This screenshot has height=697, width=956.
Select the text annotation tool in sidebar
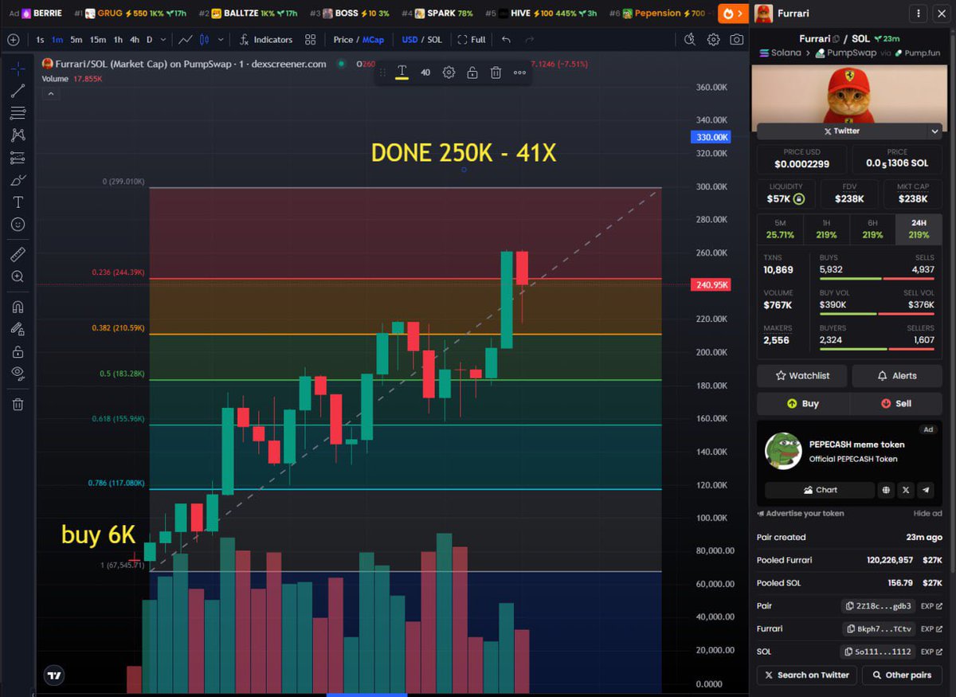[18, 202]
